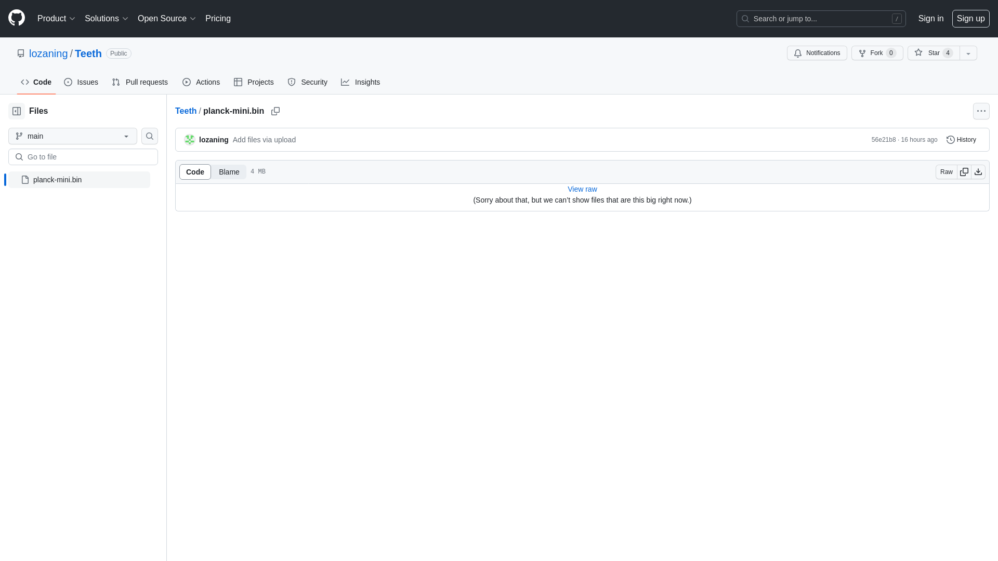The image size is (998, 561).
Task: Open the Pull requests tab
Action: [x=140, y=82]
